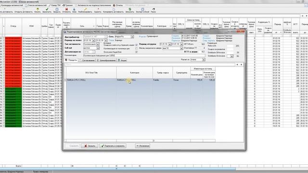Click the 'Начать' toolbar icon
308x173 pixels.
(38, 10)
